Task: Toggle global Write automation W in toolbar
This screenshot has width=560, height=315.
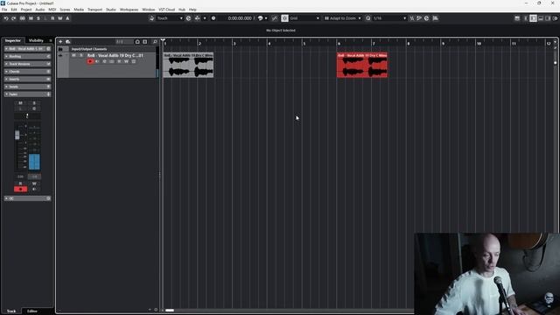Action: [60, 18]
